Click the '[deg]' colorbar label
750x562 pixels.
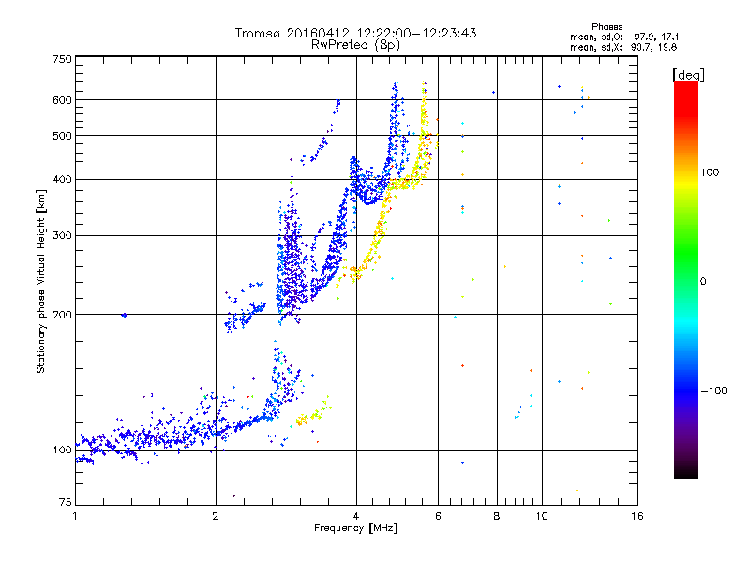coord(688,75)
